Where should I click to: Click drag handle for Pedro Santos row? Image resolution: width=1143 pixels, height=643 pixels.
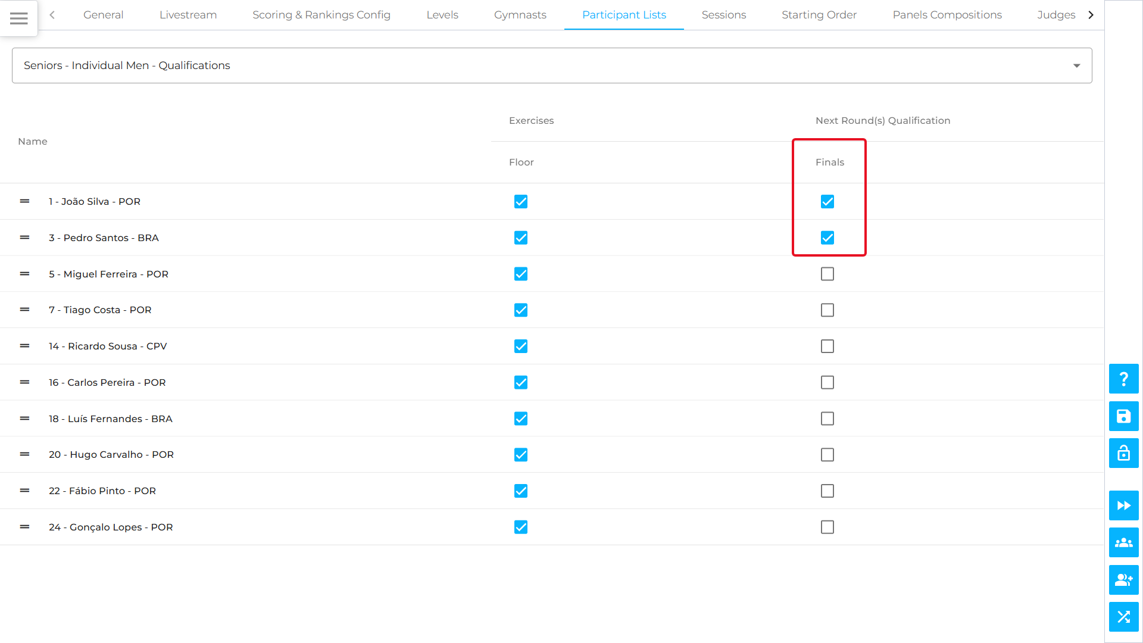24,238
